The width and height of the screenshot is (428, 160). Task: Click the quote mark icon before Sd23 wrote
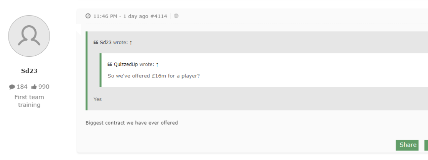click(x=96, y=43)
